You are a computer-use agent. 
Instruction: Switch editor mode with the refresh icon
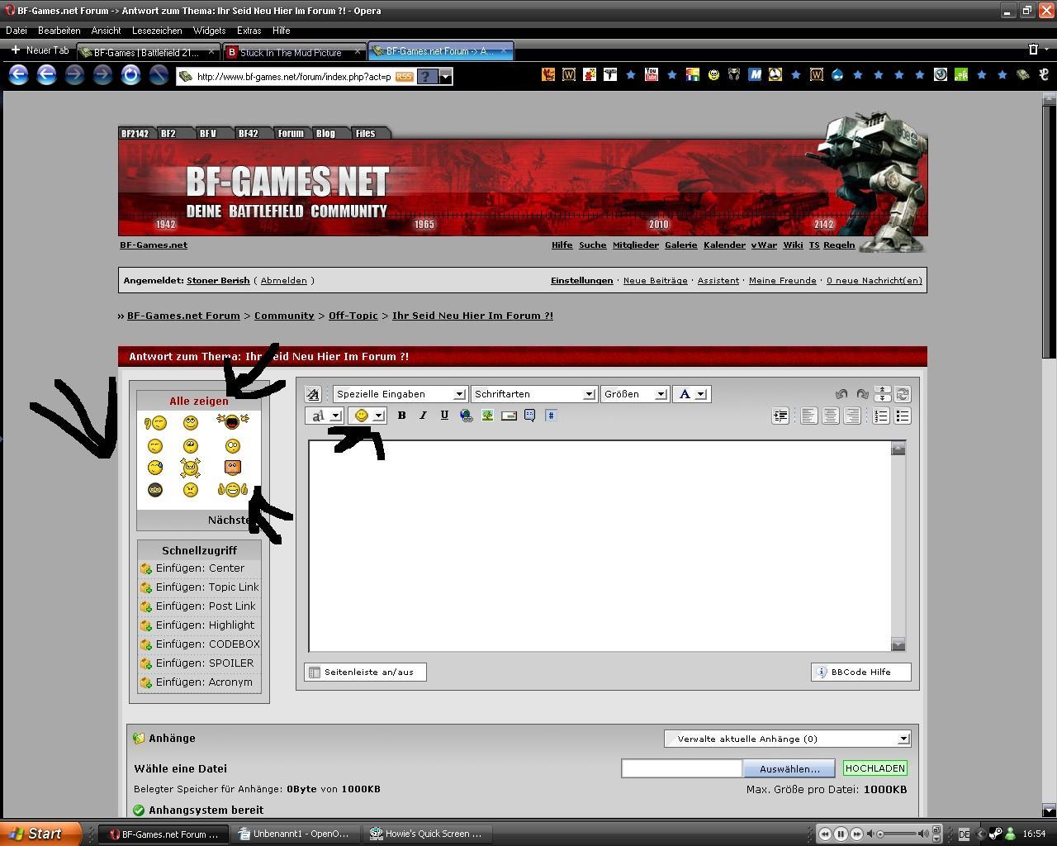tap(902, 394)
